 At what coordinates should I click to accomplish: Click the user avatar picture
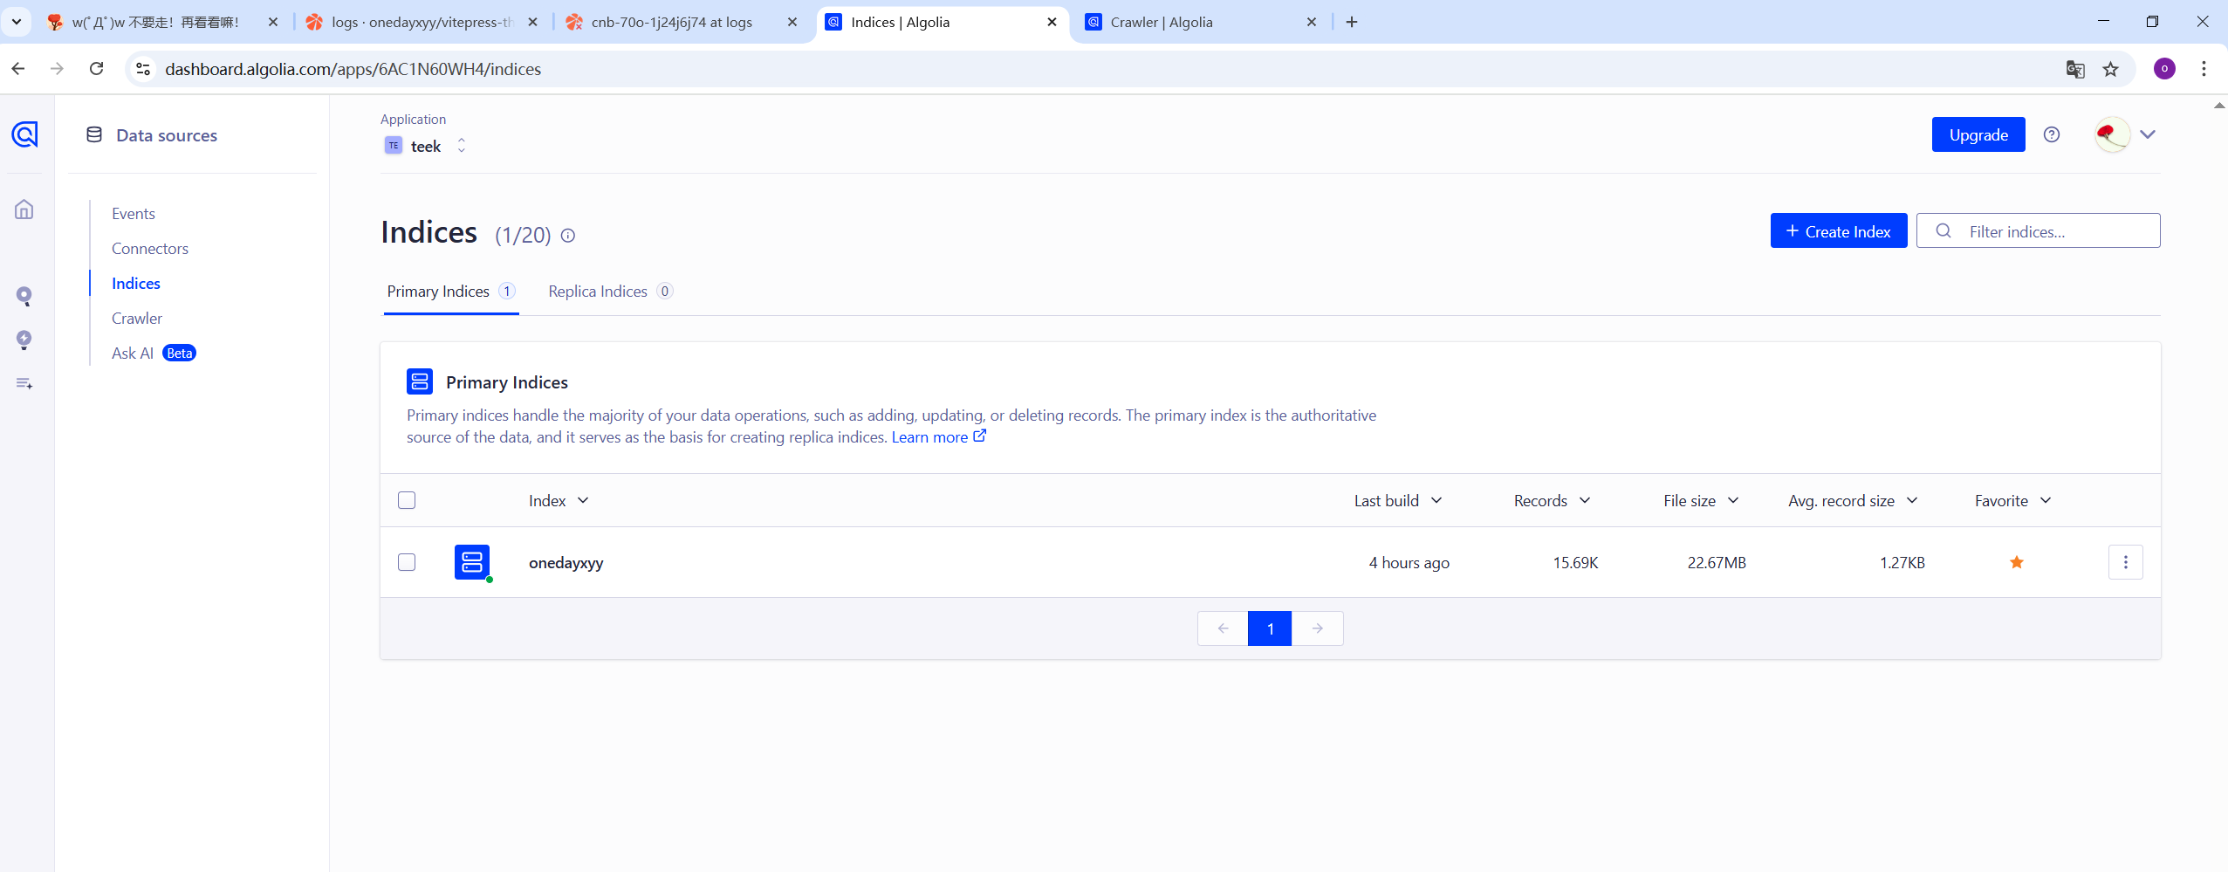pos(2112,134)
